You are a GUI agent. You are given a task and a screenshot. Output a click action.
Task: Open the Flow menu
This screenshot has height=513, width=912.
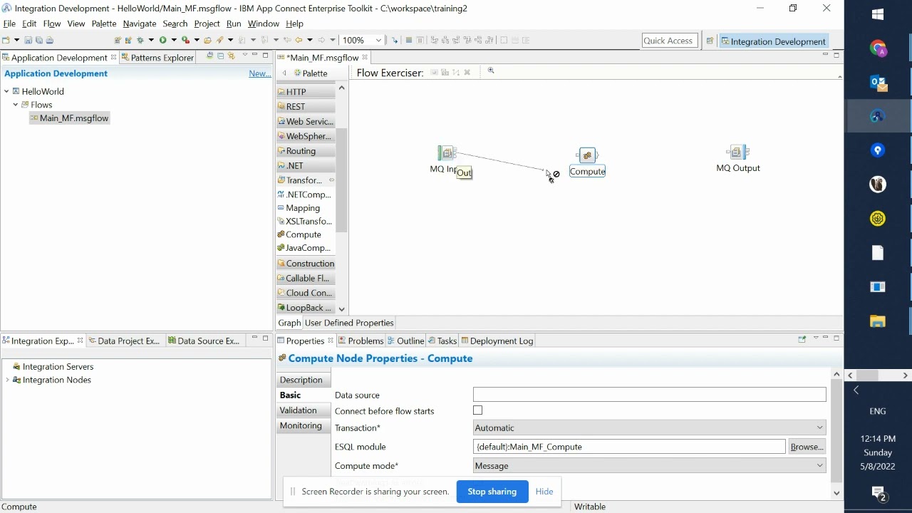click(52, 24)
